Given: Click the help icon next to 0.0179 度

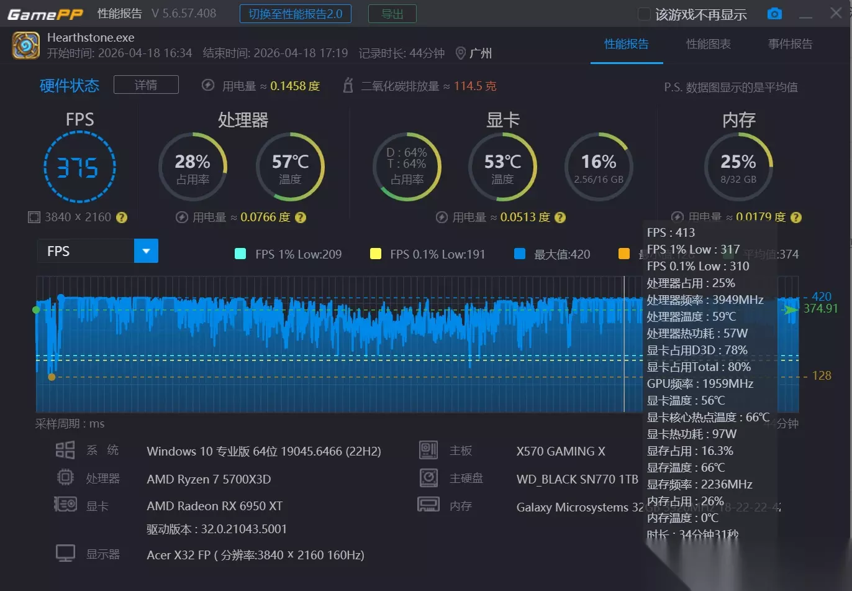Looking at the screenshot, I should (796, 218).
